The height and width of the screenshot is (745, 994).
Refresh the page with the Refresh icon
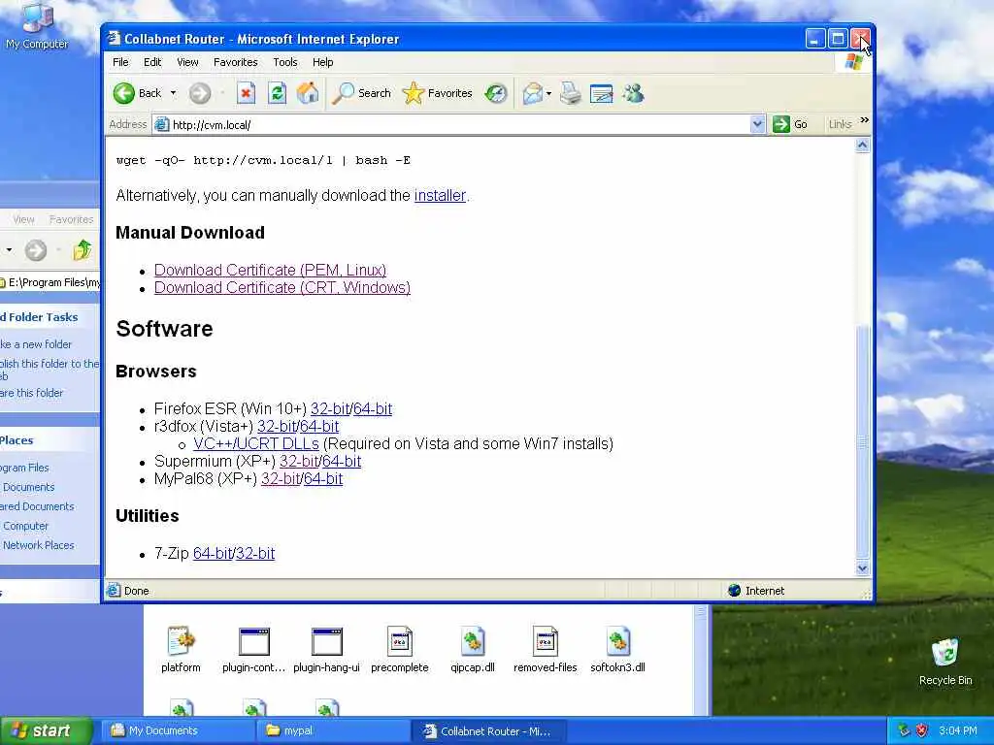[x=277, y=93]
